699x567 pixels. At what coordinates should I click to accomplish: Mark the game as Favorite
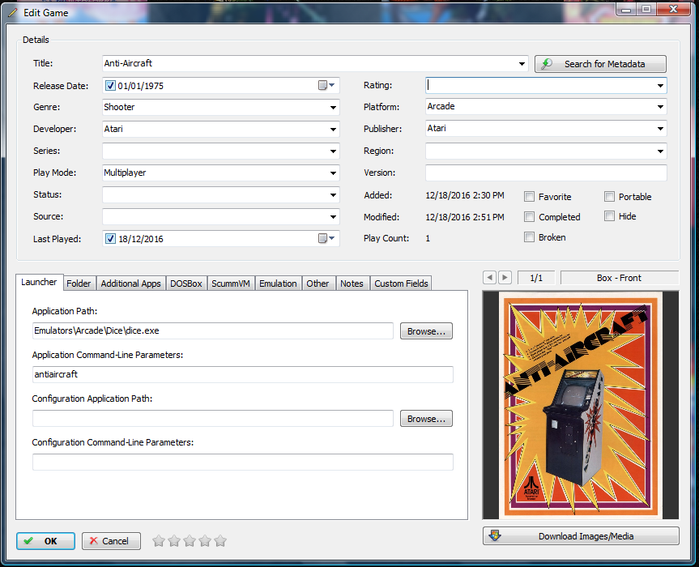[529, 197]
